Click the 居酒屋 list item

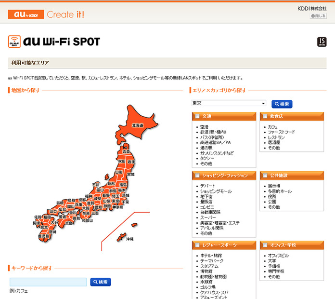coord(274,143)
